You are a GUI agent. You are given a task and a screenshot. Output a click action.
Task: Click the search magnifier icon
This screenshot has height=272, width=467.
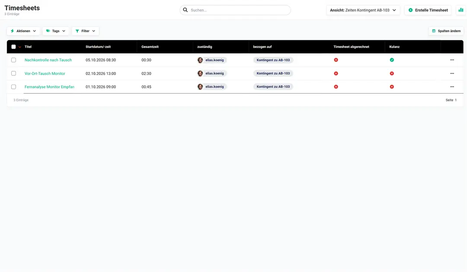pos(185,10)
